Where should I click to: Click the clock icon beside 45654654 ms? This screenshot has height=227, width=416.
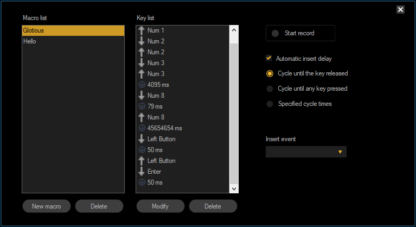(142, 128)
